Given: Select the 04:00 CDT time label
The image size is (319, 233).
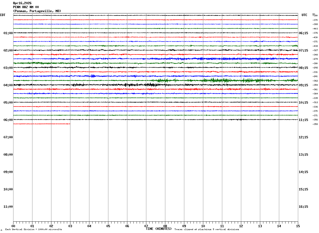Looking at the screenshot, I should pos(8,85).
